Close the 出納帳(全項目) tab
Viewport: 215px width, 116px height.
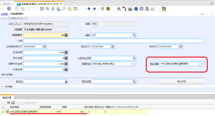tap(61, 4)
